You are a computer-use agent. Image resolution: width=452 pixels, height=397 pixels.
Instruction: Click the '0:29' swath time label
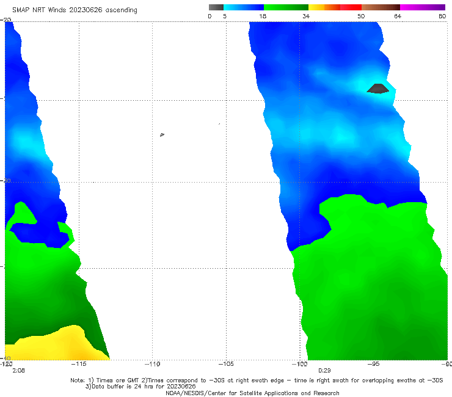pyautogui.click(x=324, y=371)
